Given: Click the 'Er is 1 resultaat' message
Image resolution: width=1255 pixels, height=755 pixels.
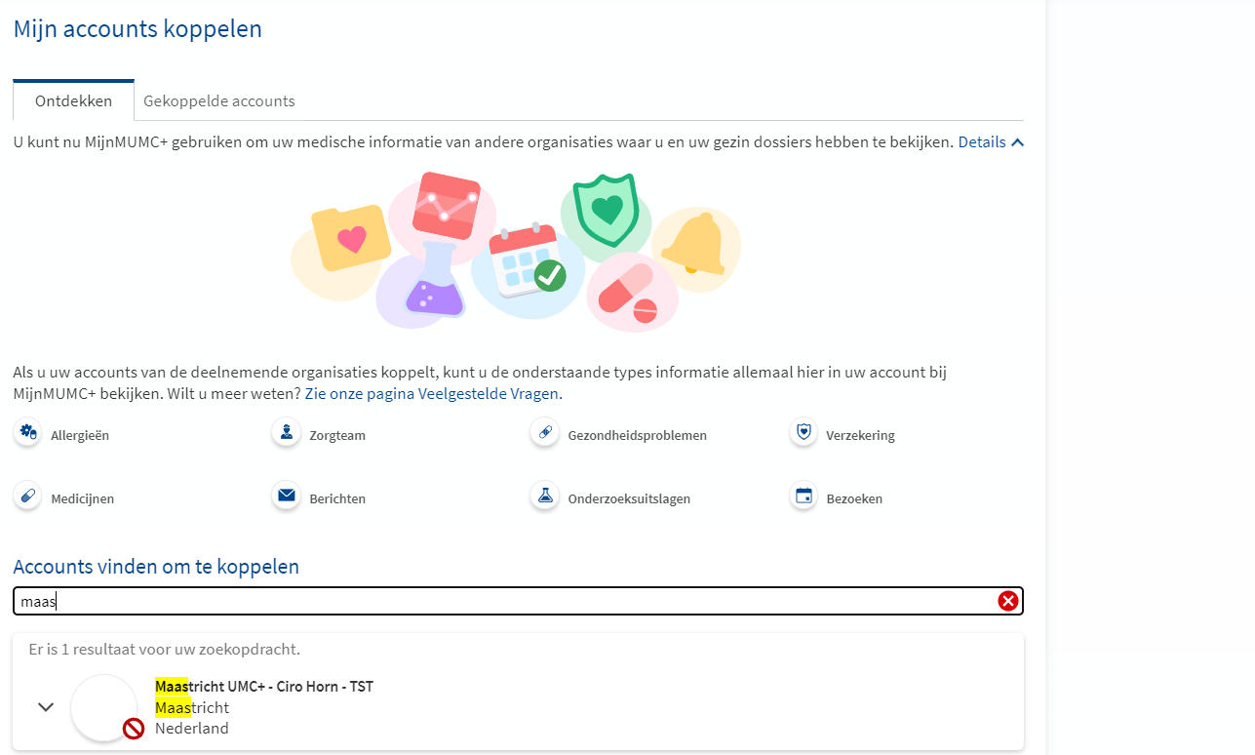Looking at the screenshot, I should click(x=165, y=649).
